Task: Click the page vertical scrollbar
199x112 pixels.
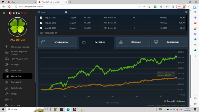Action: 190,76
